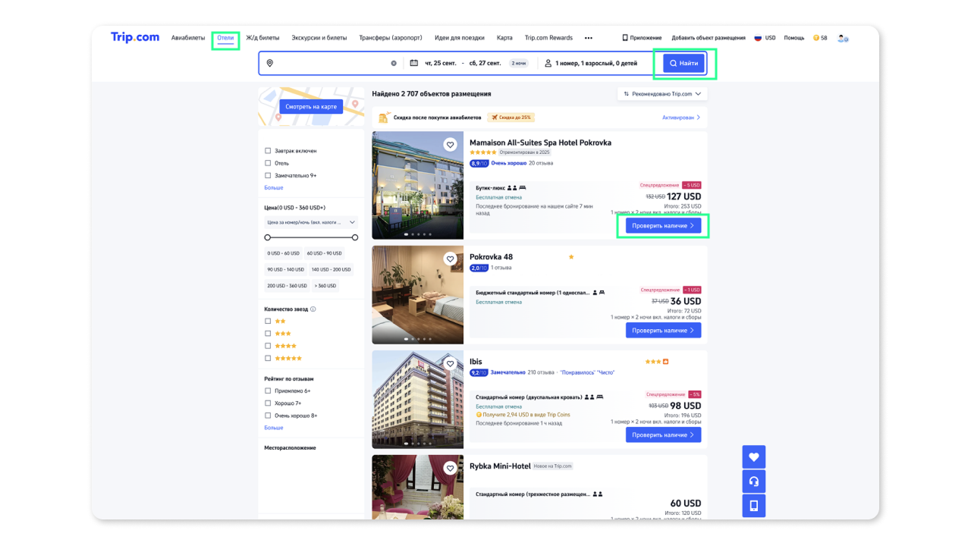
Task: Favorite the Mamaison All-Suites Spa Hotel
Action: click(x=450, y=145)
